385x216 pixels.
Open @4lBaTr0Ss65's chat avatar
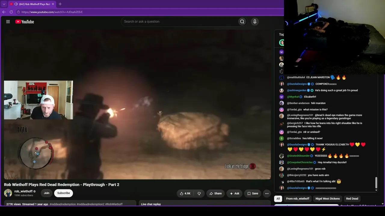coord(282,181)
